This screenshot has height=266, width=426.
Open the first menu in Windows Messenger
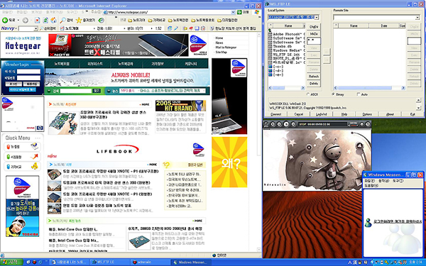[369, 181]
